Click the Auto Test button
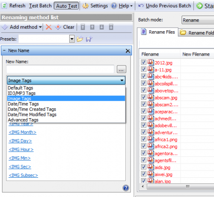 [66, 6]
